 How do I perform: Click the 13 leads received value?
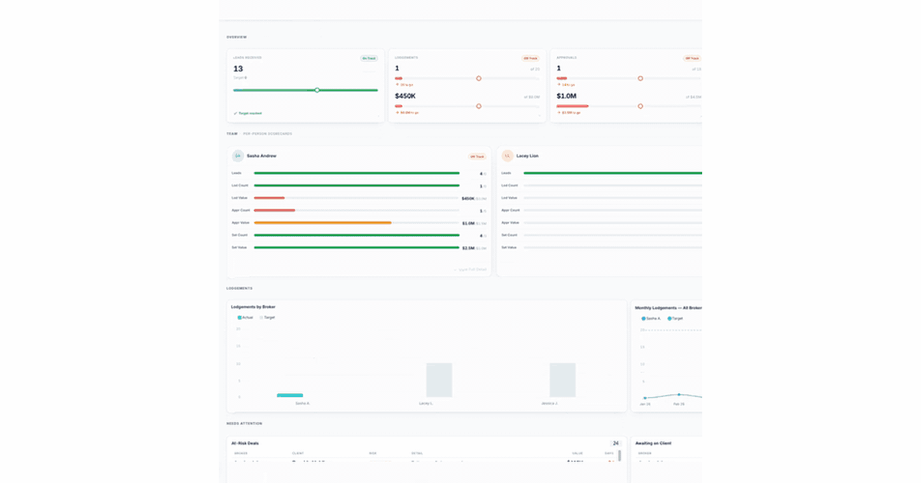(x=238, y=69)
